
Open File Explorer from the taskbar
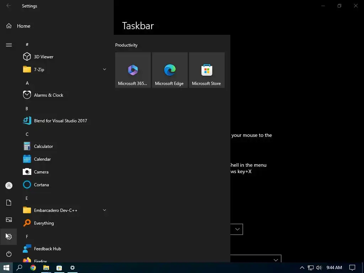(46, 268)
